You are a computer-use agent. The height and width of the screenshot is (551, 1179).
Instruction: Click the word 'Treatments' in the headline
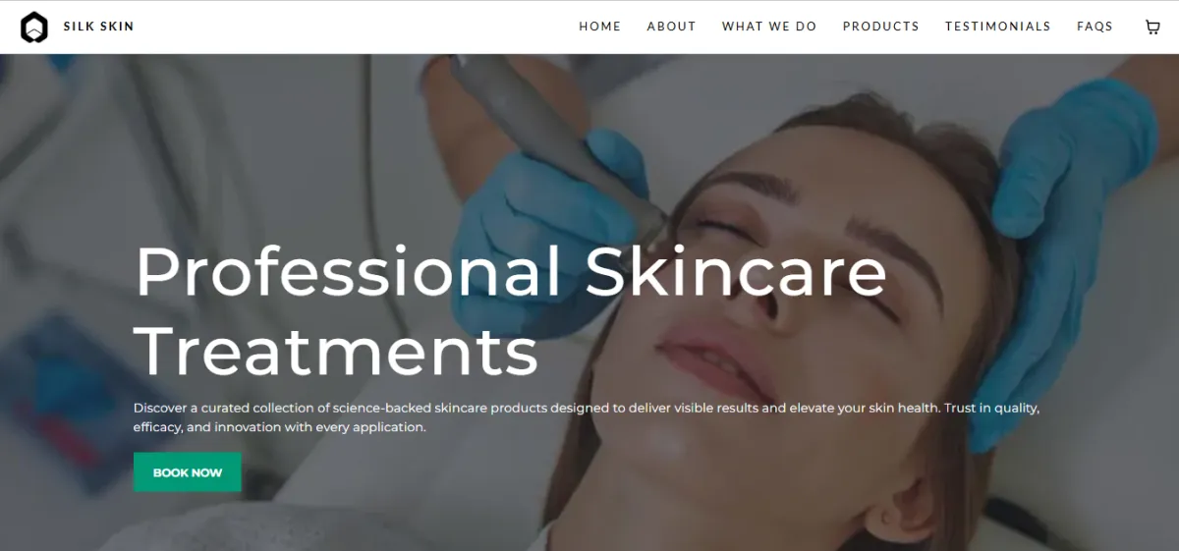pos(337,350)
